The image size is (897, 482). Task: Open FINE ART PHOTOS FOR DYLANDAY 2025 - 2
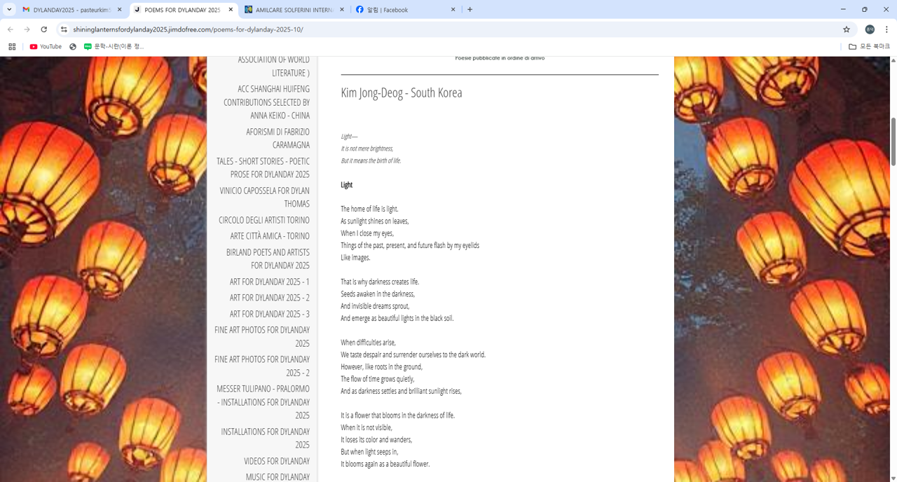point(262,366)
